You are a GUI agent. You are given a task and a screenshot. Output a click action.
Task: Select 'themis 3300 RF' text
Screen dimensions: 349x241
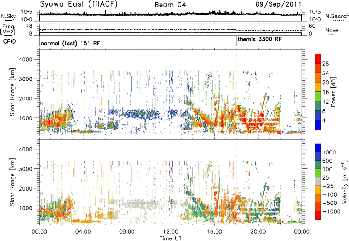pos(260,40)
